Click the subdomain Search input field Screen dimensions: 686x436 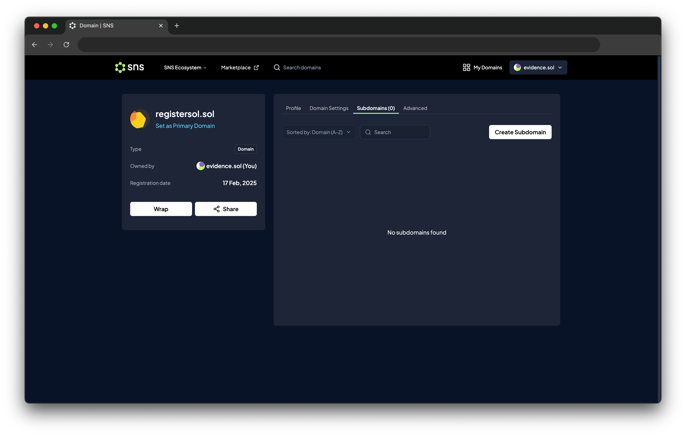pyautogui.click(x=399, y=132)
